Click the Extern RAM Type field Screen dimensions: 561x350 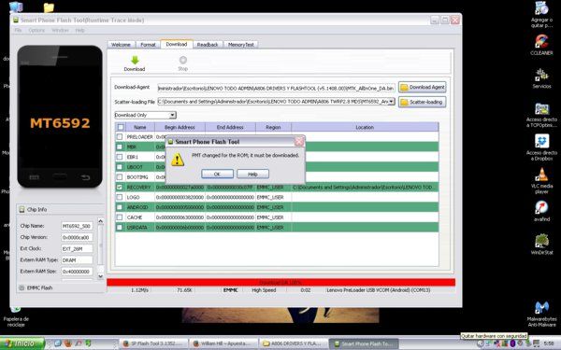click(77, 260)
